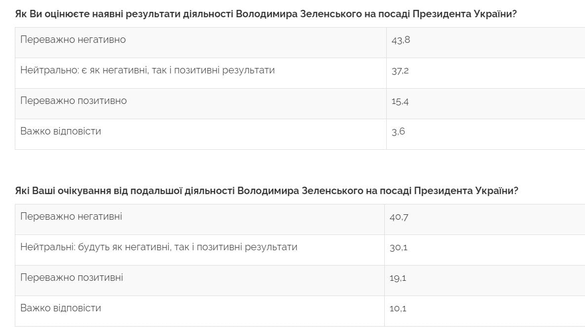Image resolution: width=585 pixels, height=333 pixels.
Task: Click the value 10,1
Action: (x=398, y=308)
